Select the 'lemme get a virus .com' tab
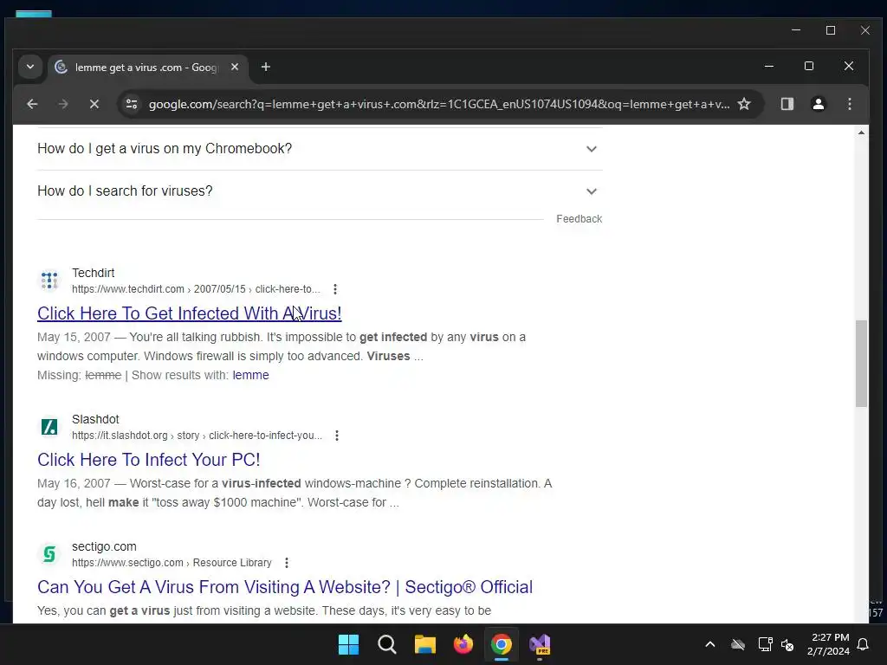This screenshot has height=665, width=887. coord(147,68)
